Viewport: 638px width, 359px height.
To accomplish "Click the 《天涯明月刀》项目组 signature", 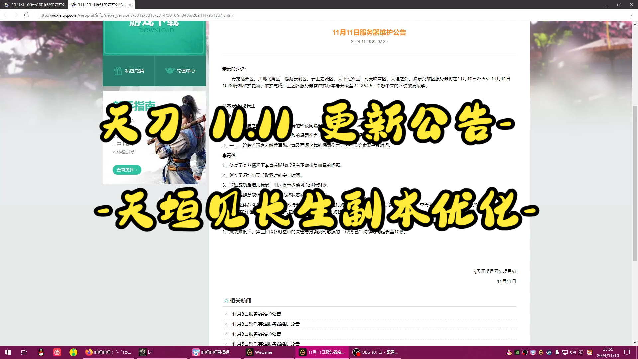I will pos(495,271).
